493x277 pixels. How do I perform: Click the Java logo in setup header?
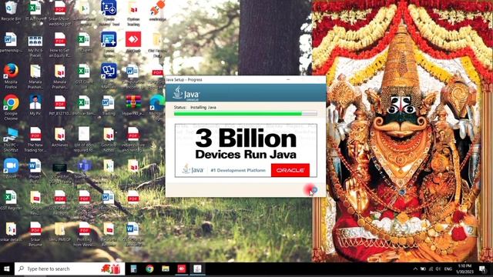[x=186, y=94]
